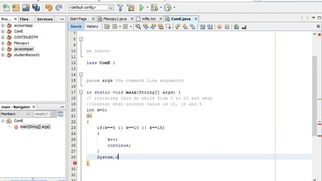This screenshot has height=181, width=322.
Task: Clean and Build the project
Action: 130,8
